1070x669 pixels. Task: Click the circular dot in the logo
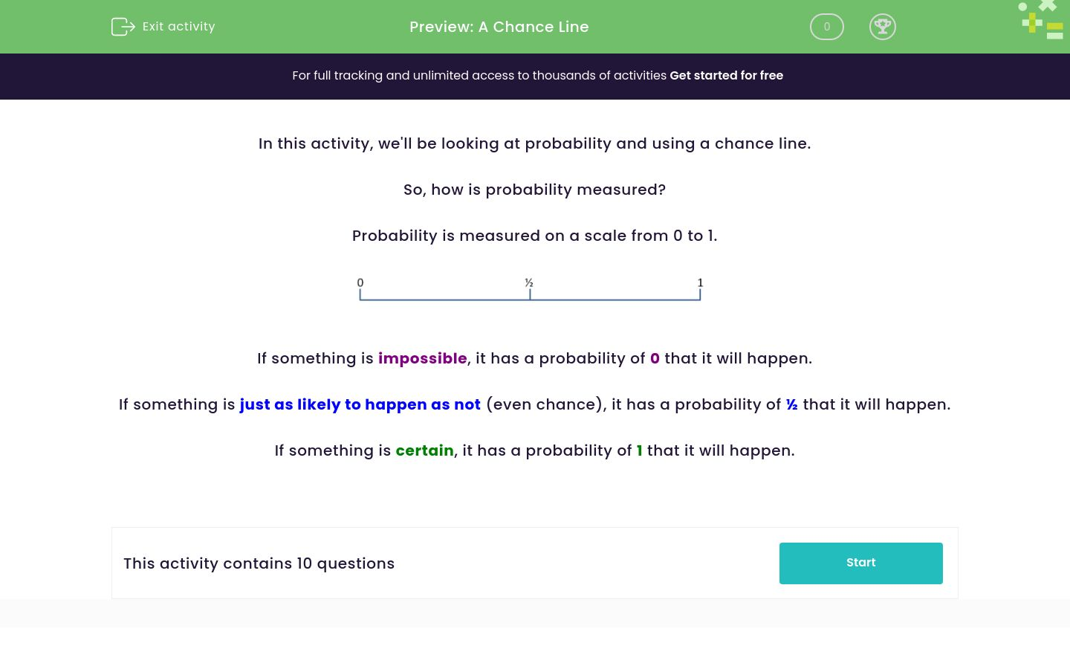coord(1022,6)
